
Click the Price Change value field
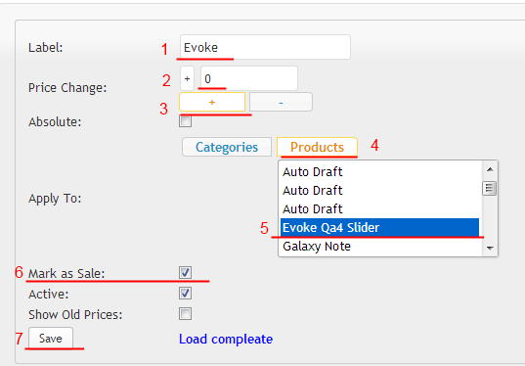(249, 78)
